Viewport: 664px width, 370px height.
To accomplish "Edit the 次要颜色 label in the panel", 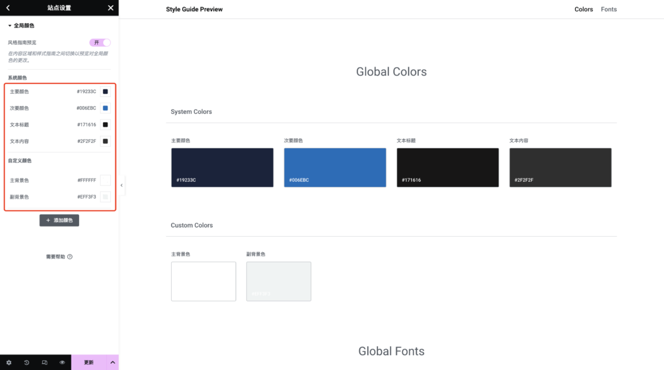I will click(19, 108).
